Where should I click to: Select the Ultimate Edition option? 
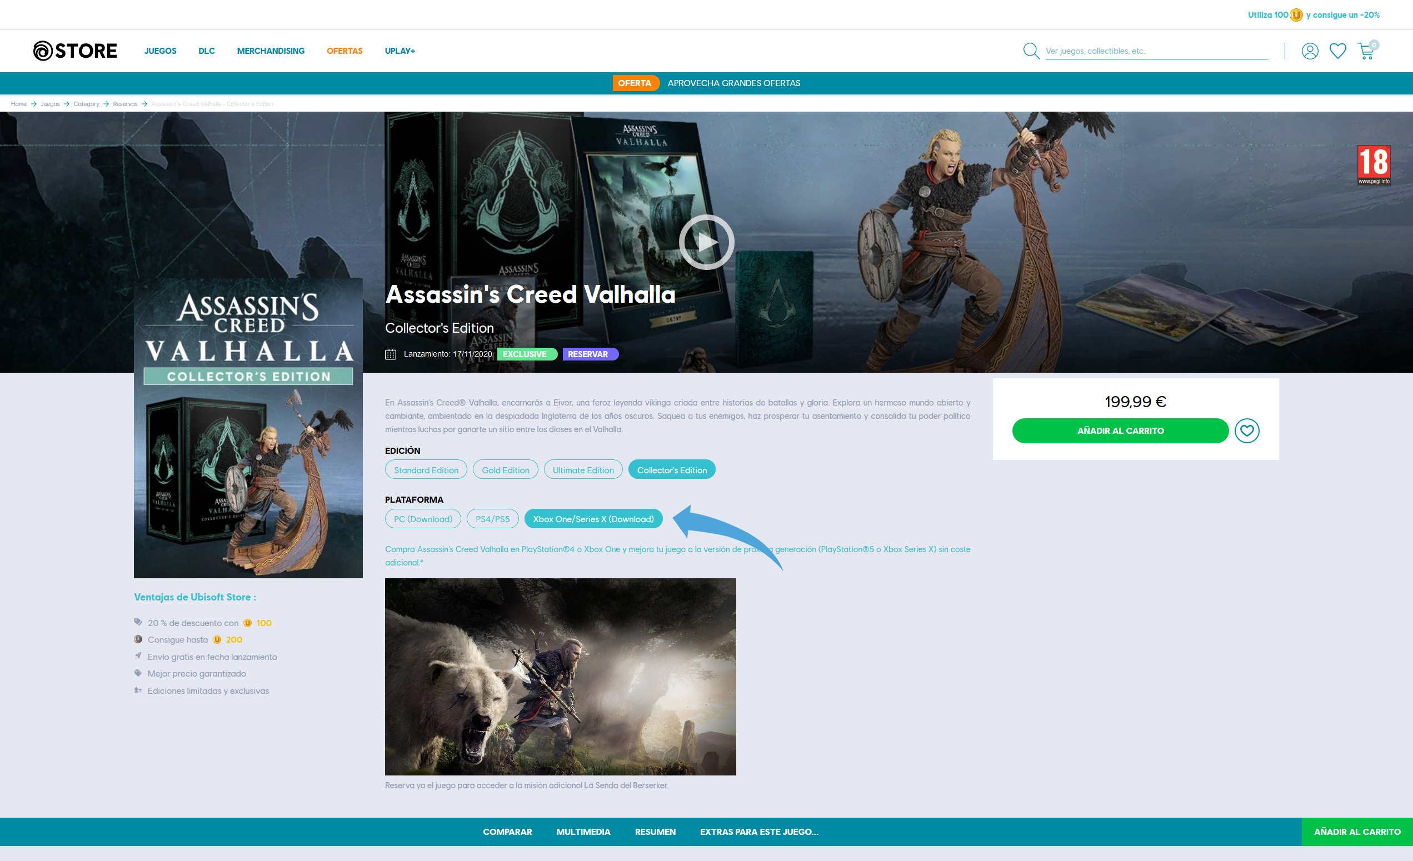pyautogui.click(x=583, y=469)
